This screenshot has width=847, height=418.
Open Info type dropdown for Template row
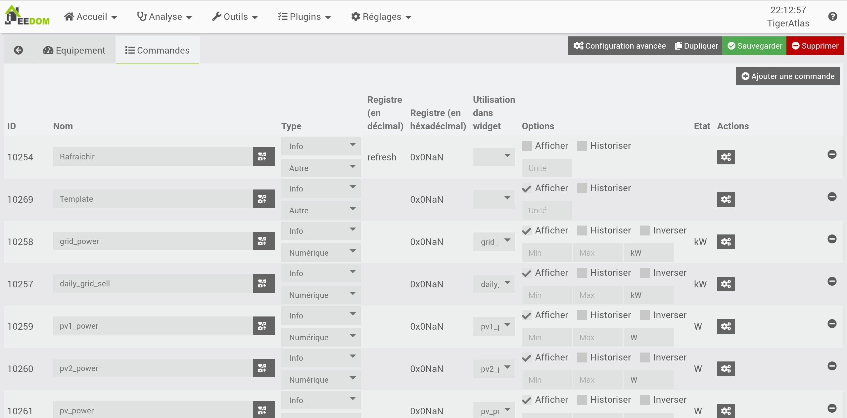[320, 188]
